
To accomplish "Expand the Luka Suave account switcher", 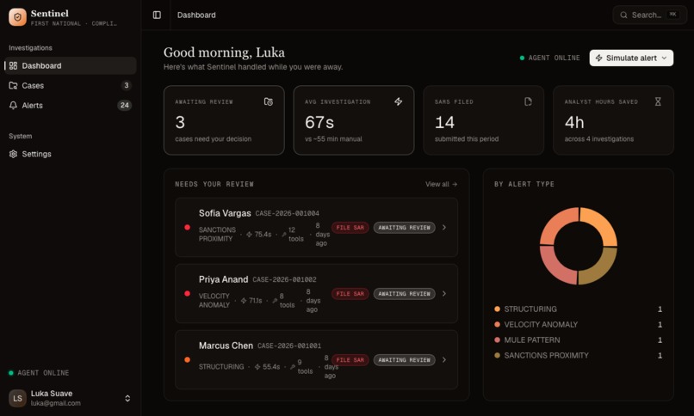I will coord(127,398).
